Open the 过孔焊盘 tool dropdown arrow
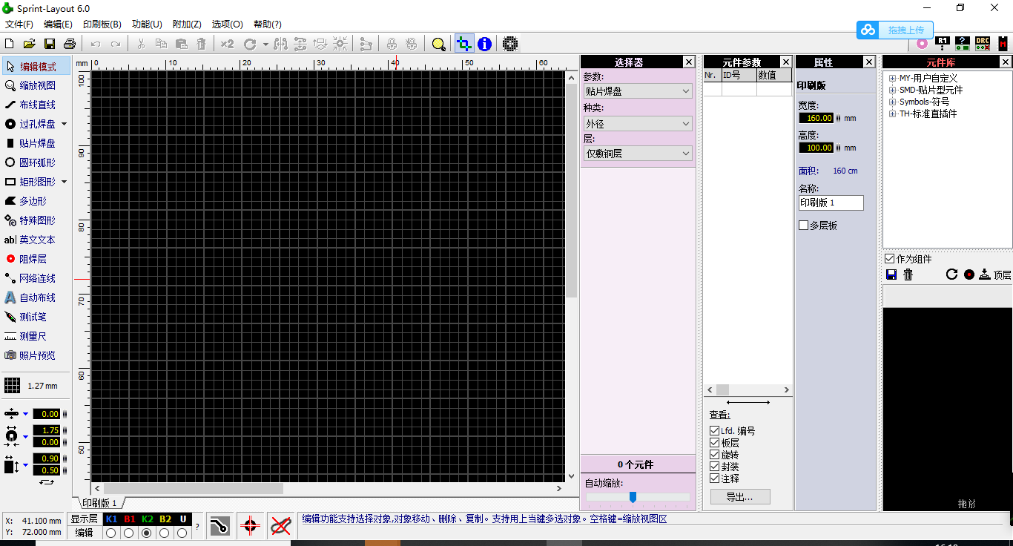1013x546 pixels. [x=64, y=124]
